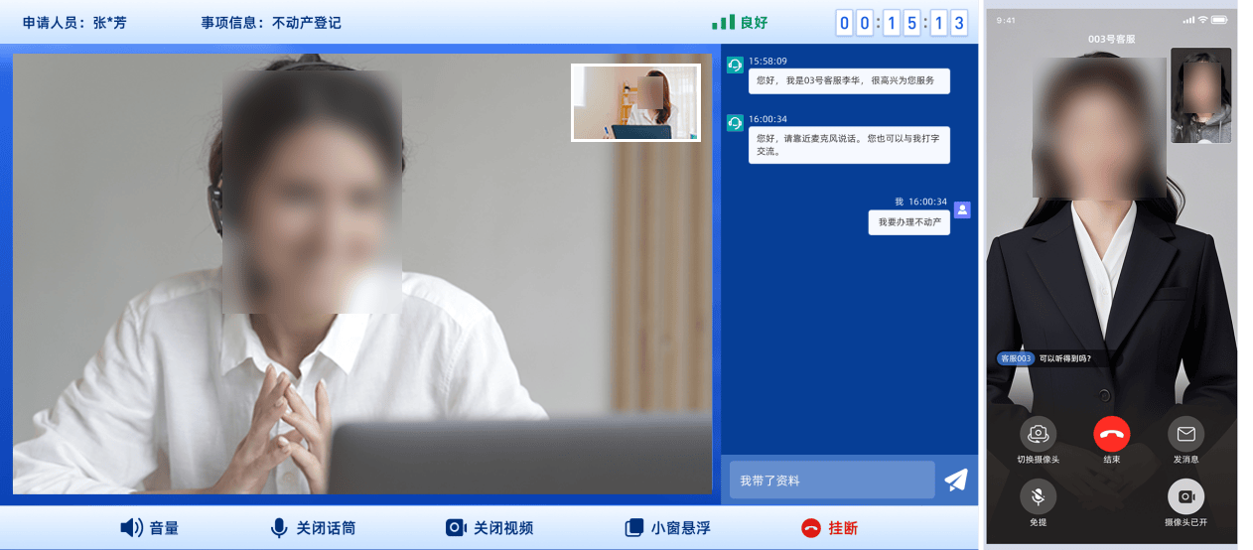The width and height of the screenshot is (1253, 550).
Task: Click the call duration timer
Action: (902, 22)
